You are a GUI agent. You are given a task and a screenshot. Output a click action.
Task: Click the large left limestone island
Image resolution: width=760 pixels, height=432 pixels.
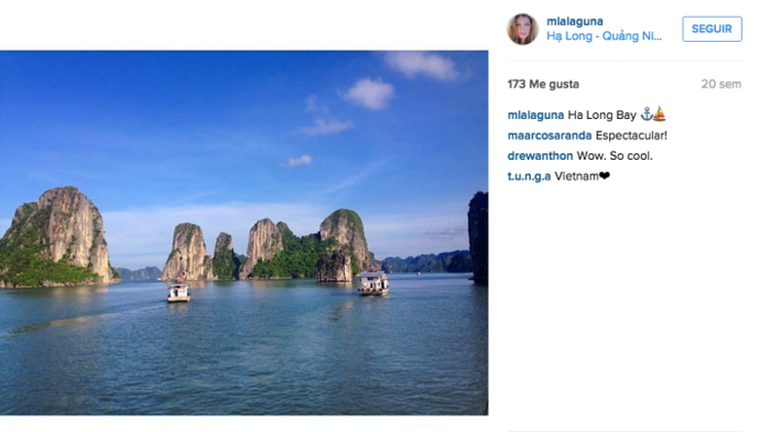click(58, 237)
